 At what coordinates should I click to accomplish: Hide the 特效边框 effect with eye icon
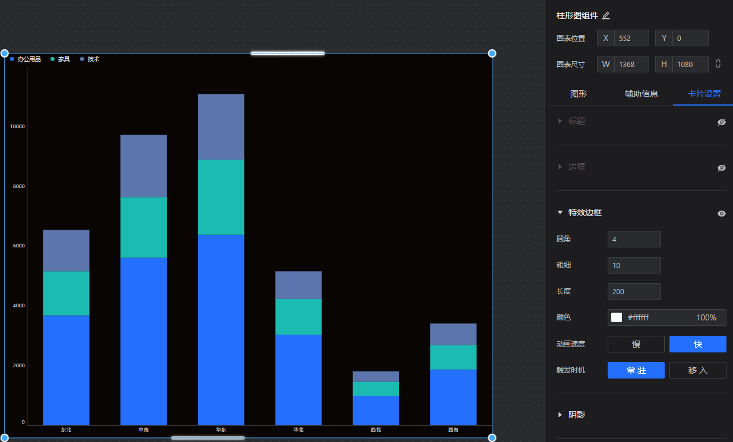tap(721, 214)
